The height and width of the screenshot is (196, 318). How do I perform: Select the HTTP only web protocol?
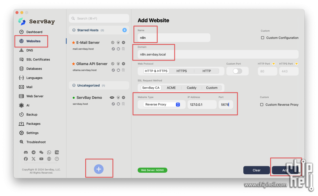click(207, 71)
